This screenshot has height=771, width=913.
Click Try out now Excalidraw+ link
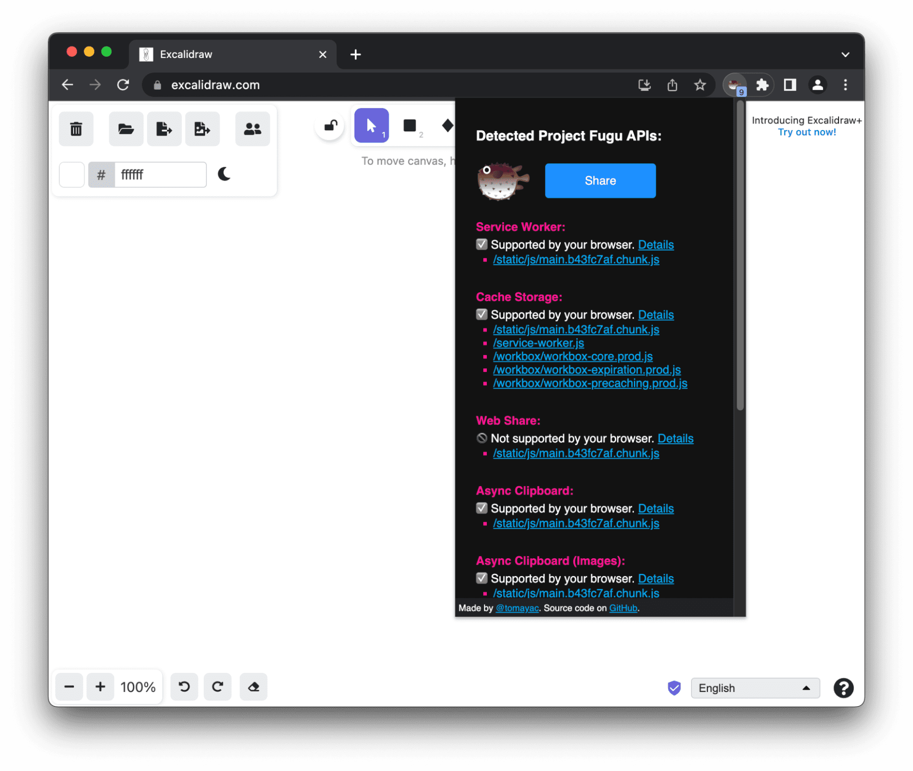click(x=807, y=132)
